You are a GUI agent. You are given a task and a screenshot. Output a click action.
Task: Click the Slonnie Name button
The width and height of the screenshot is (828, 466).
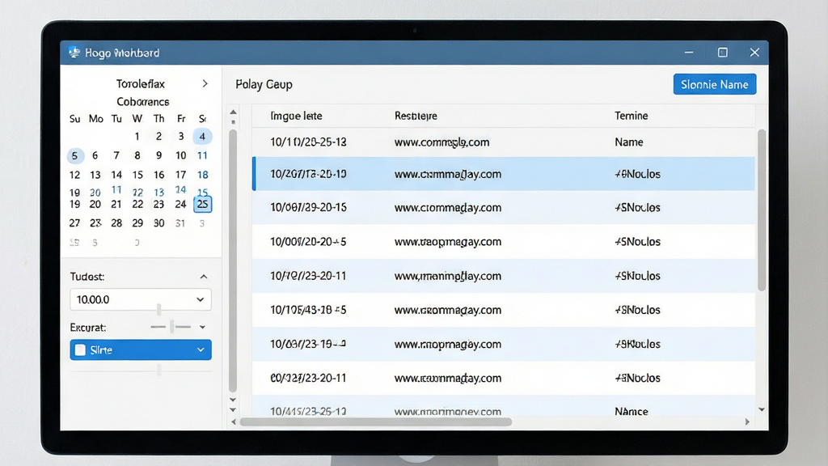click(x=715, y=84)
